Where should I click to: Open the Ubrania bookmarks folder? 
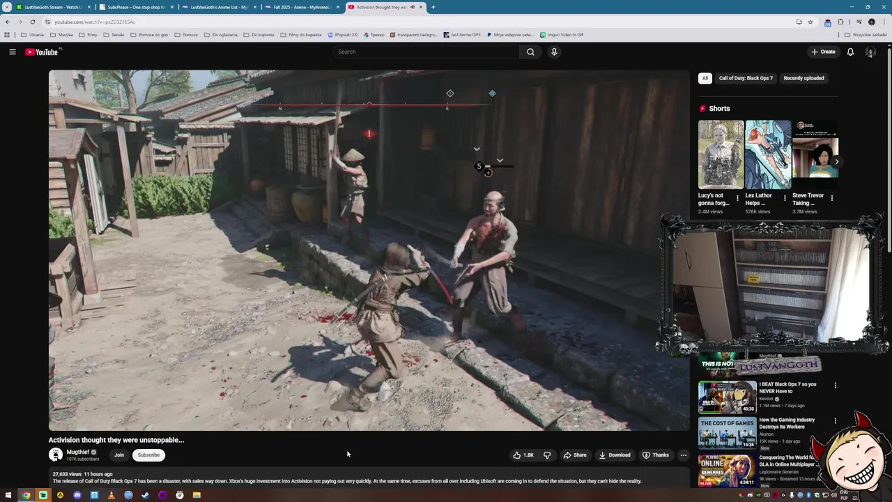coord(33,35)
